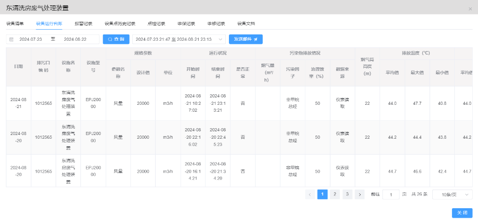Click the 关闭 button at bottom right

pyautogui.click(x=462, y=212)
